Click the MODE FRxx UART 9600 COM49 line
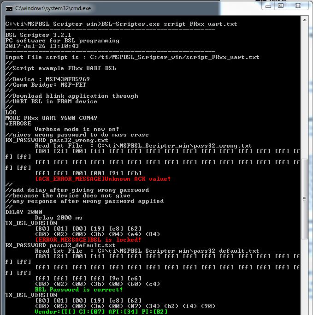The width and height of the screenshot is (313, 315). click(x=51, y=118)
